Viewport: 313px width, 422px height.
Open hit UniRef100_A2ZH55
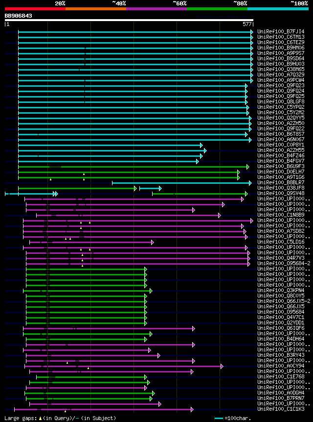pos(281,150)
